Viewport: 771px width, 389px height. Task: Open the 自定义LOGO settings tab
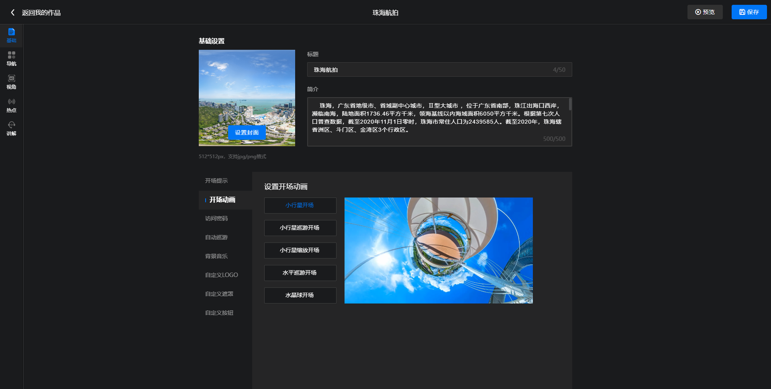coord(221,275)
